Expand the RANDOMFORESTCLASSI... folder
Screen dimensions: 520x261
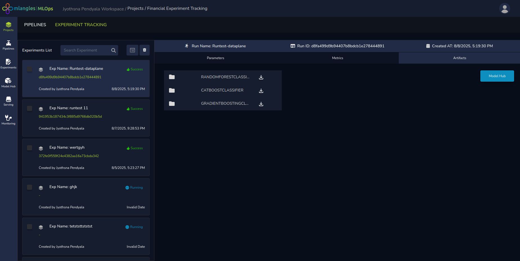[x=172, y=77]
